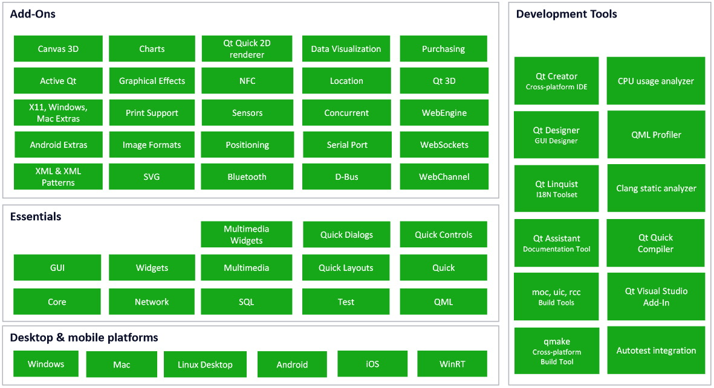The height and width of the screenshot is (388, 714).
Task: Click XML & XML Patterns box
Action: [58, 177]
